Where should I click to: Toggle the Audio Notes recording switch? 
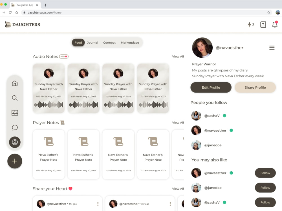[64, 57]
